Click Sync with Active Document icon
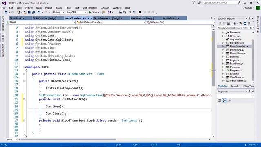 pyautogui.click(x=241, y=23)
